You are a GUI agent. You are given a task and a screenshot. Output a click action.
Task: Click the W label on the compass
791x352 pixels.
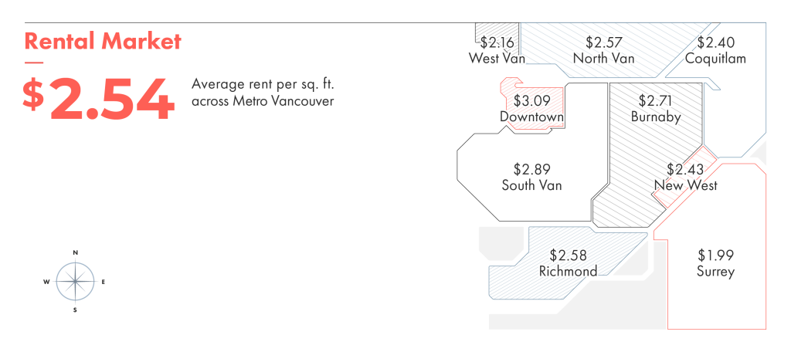point(46,282)
